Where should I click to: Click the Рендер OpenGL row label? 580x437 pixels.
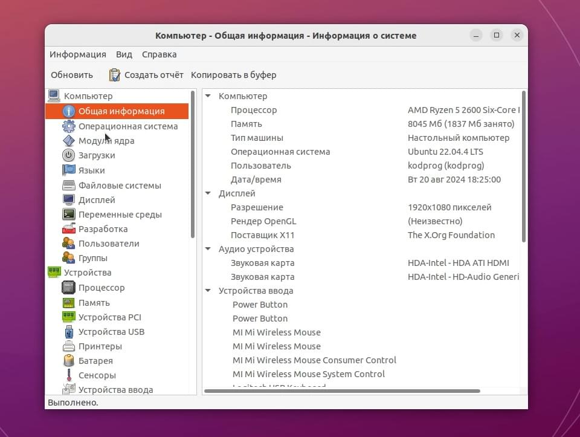pos(263,221)
